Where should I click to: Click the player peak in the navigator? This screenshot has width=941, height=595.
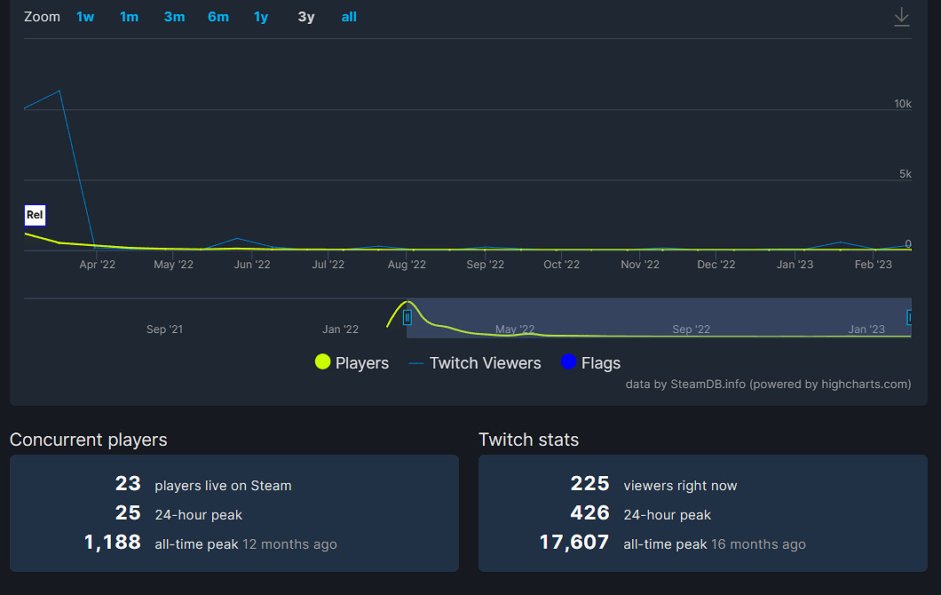click(407, 302)
